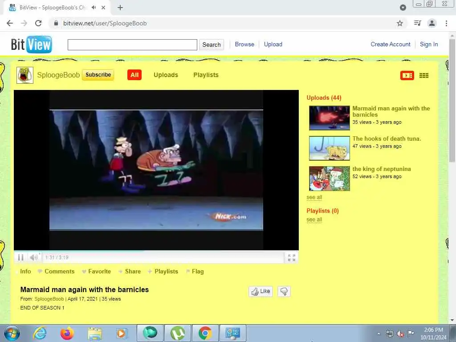Open the Windows Start menu
This screenshot has width=456, height=342.
[12, 333]
